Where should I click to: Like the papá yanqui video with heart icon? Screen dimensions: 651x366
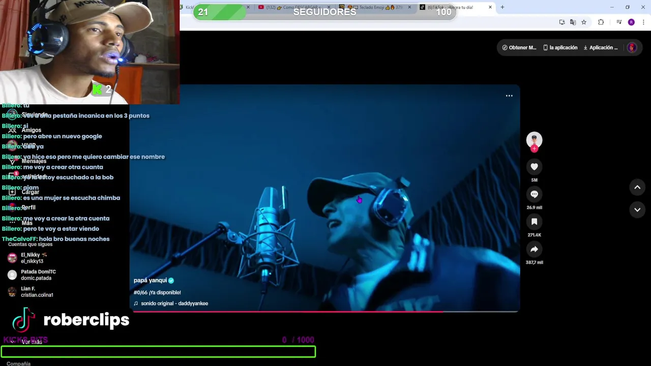point(534,167)
